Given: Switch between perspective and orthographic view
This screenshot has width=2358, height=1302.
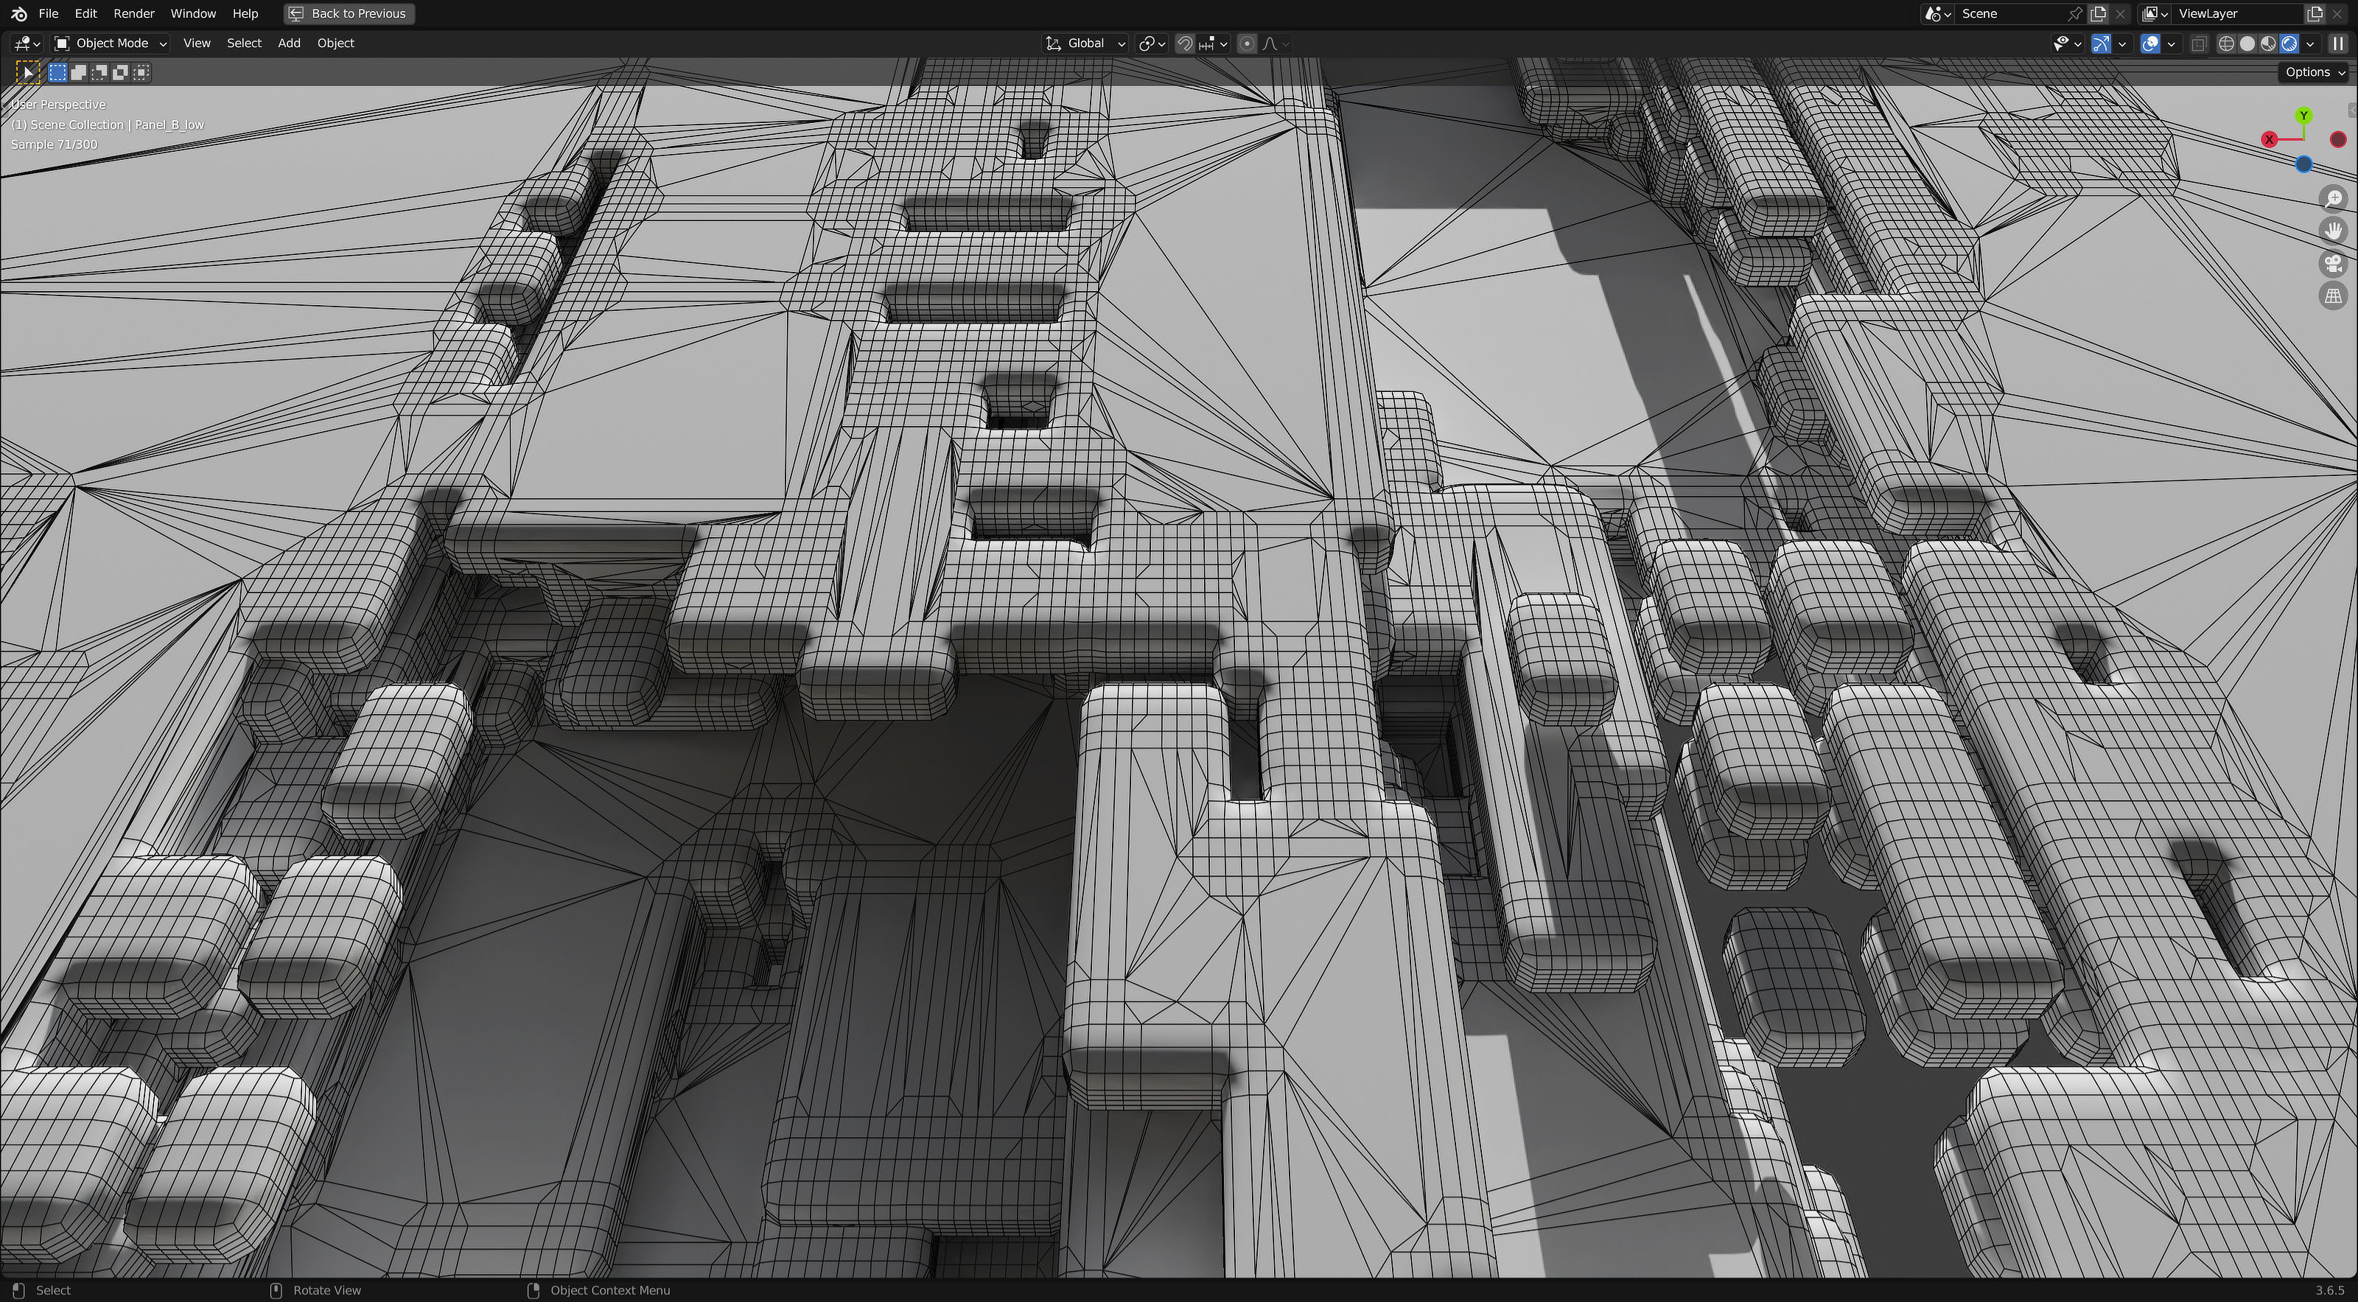Looking at the screenshot, I should (2334, 295).
